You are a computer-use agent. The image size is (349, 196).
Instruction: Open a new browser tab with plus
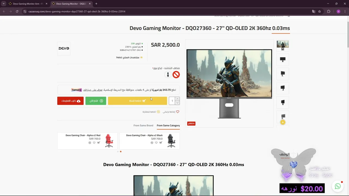click(96, 4)
